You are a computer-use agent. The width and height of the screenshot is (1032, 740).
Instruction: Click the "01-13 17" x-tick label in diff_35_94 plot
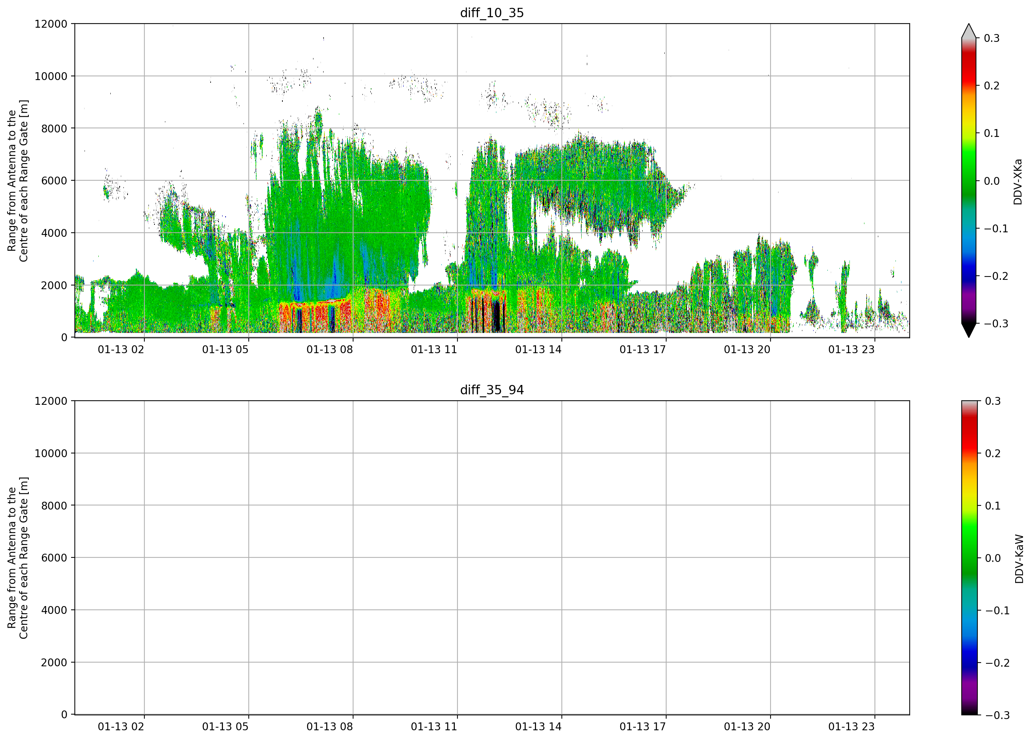[643, 727]
